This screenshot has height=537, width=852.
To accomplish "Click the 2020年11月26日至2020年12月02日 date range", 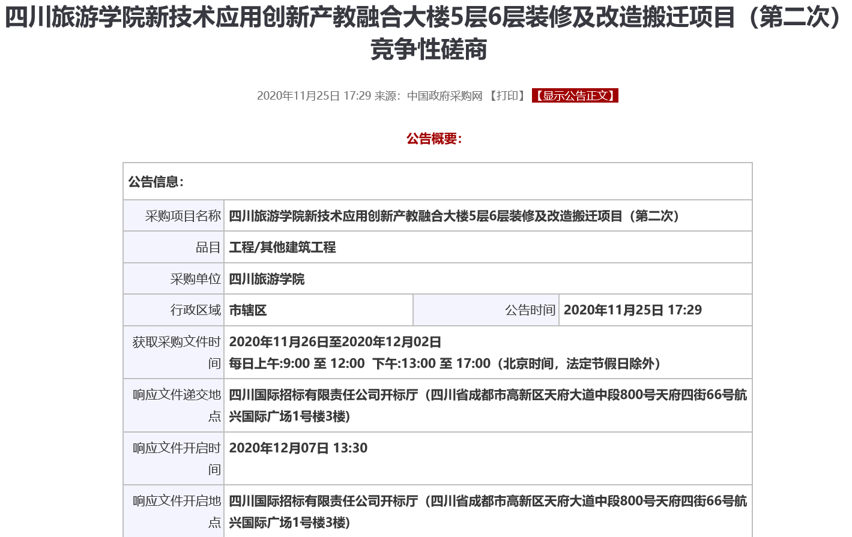I will click(335, 342).
